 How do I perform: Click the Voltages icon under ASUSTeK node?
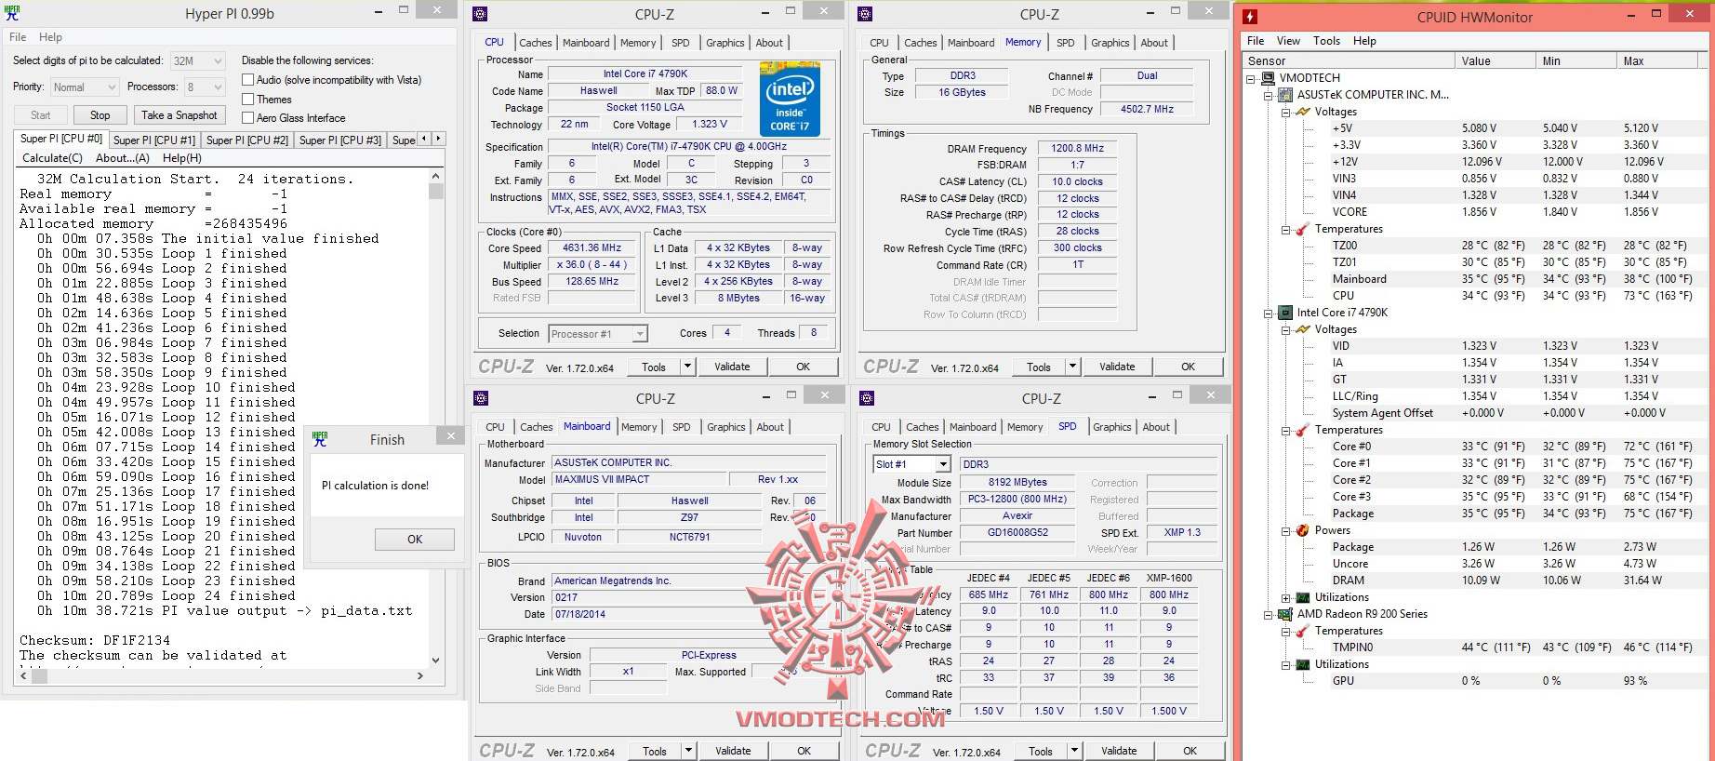click(1303, 112)
